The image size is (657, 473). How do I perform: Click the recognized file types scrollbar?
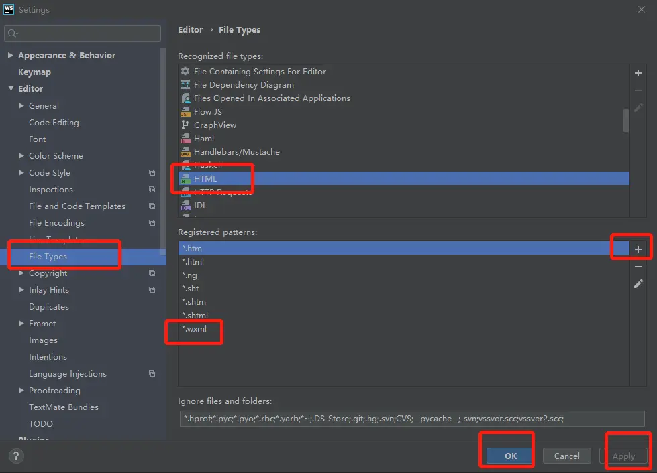[626, 121]
